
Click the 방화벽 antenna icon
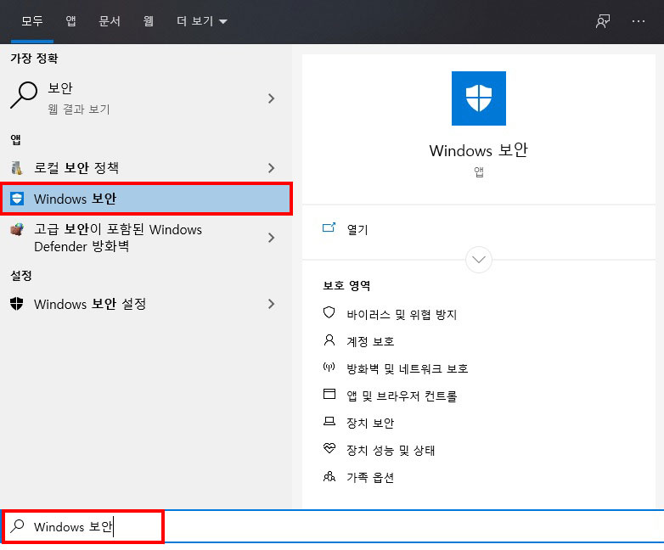[x=329, y=367]
